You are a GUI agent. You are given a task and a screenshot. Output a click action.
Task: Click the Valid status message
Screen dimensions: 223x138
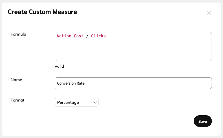click(x=59, y=66)
